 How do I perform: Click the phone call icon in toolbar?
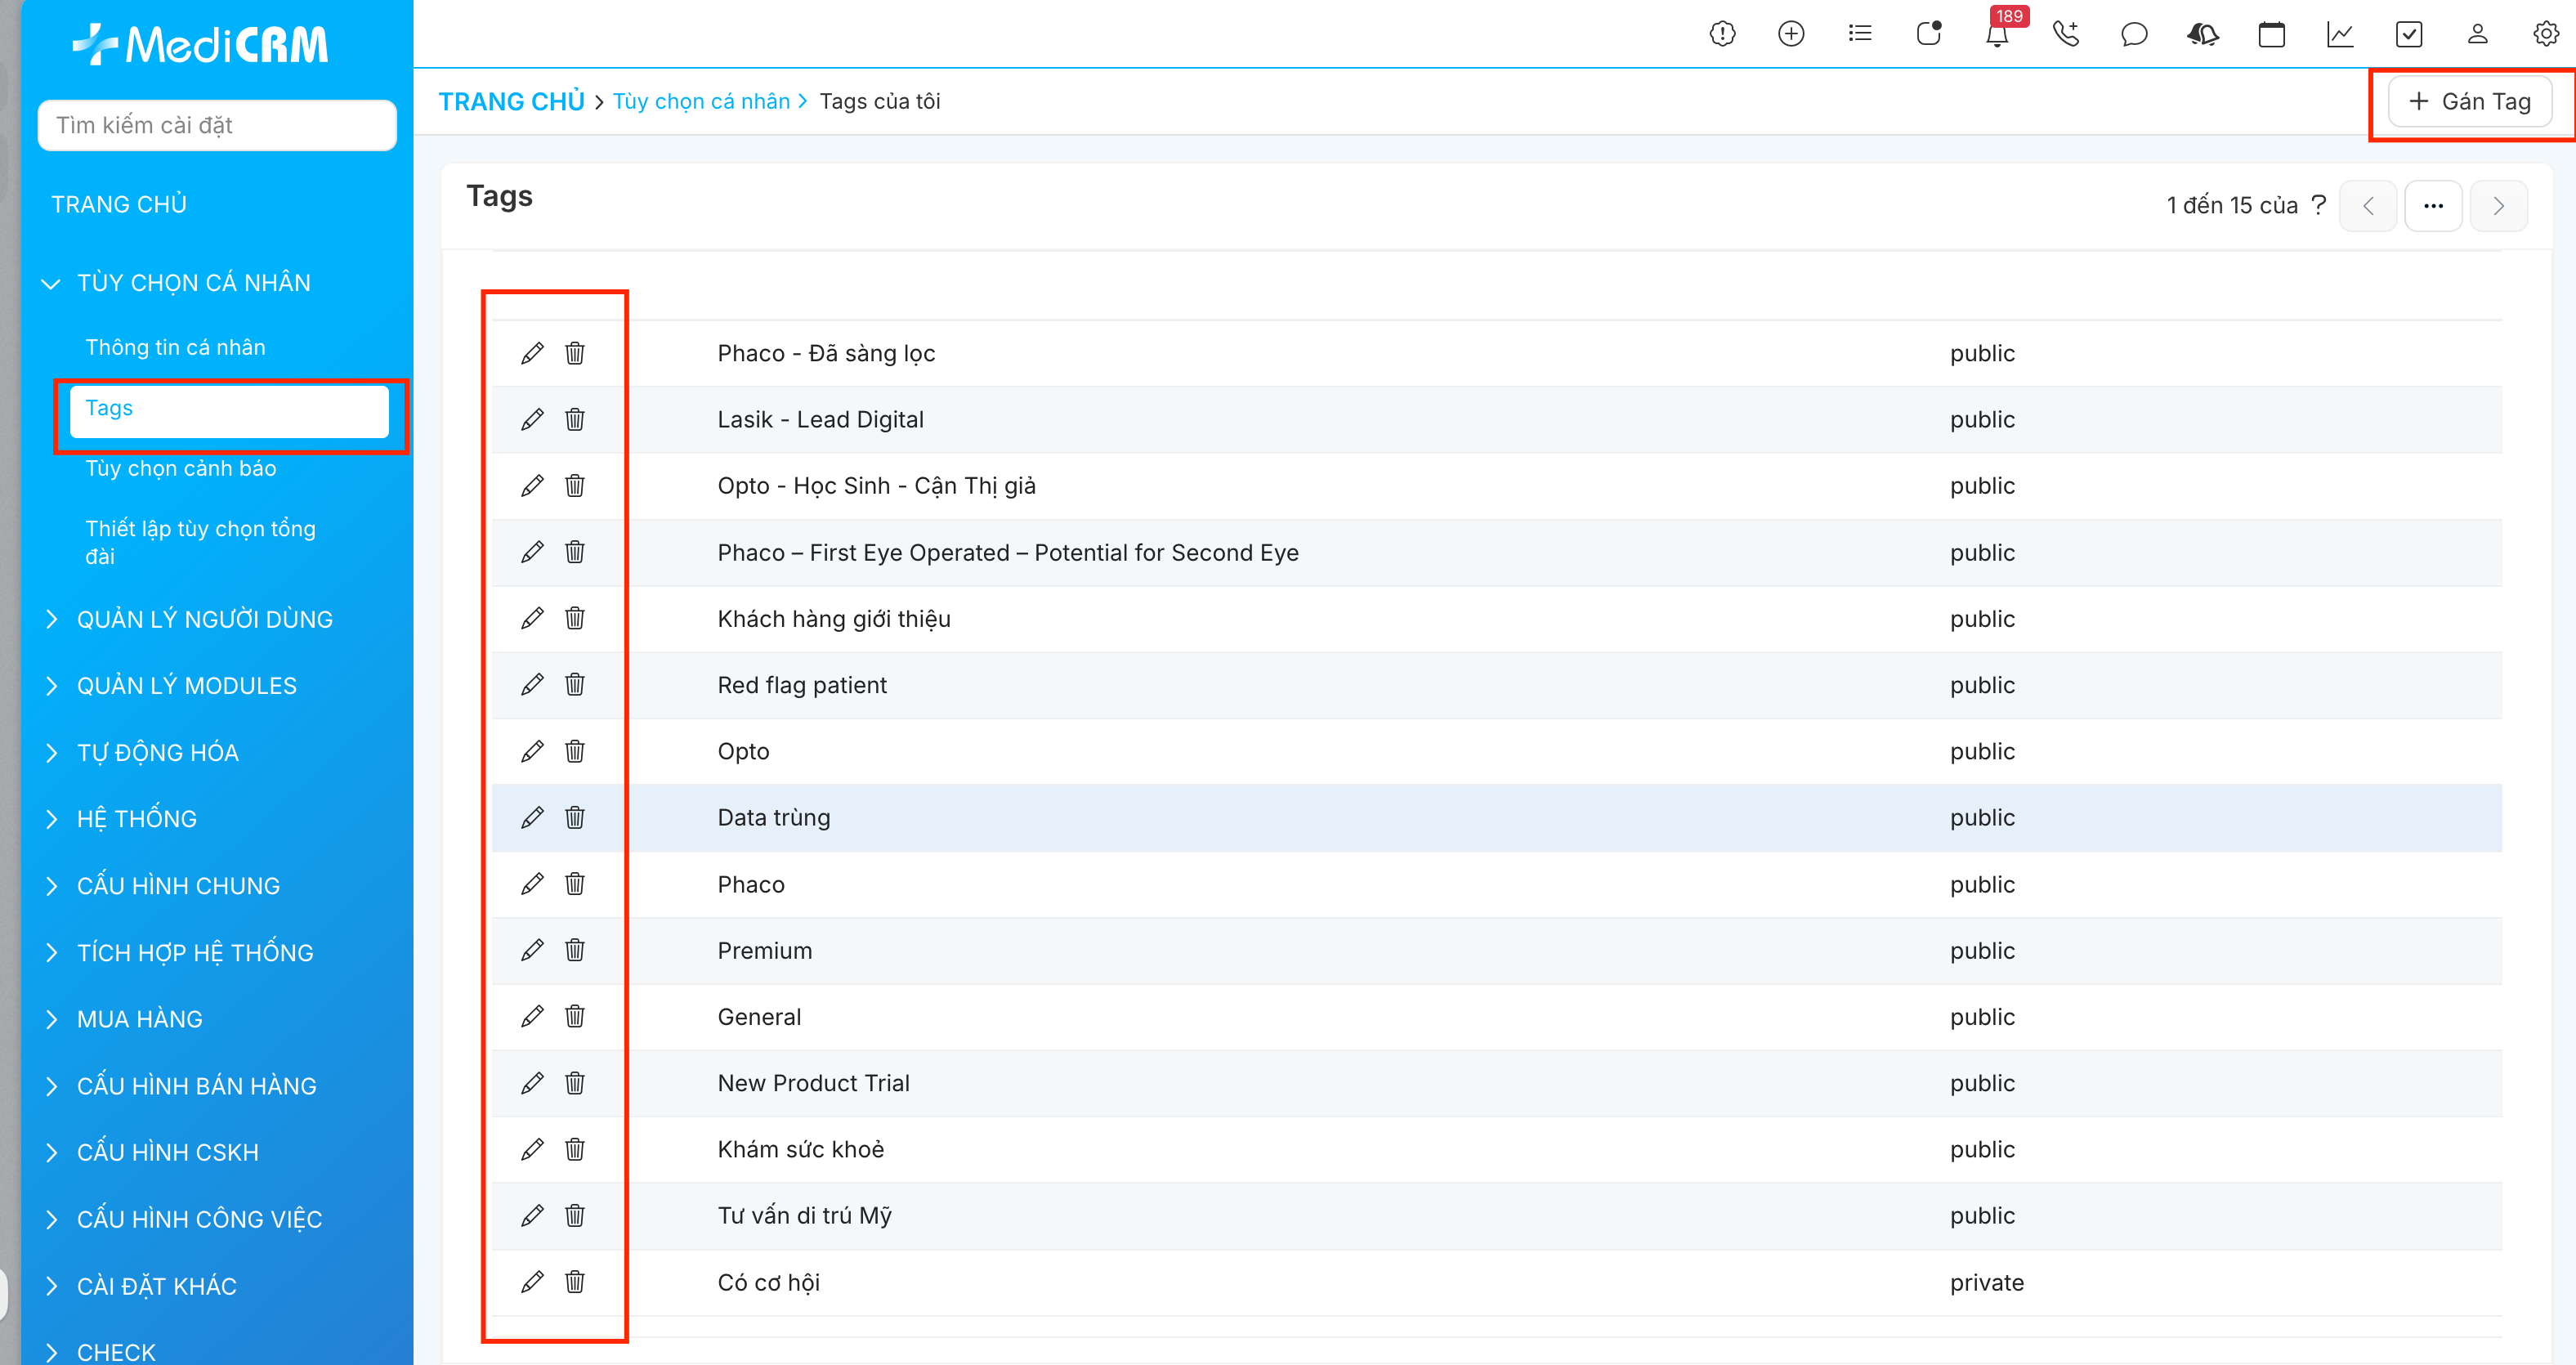coord(2065,35)
